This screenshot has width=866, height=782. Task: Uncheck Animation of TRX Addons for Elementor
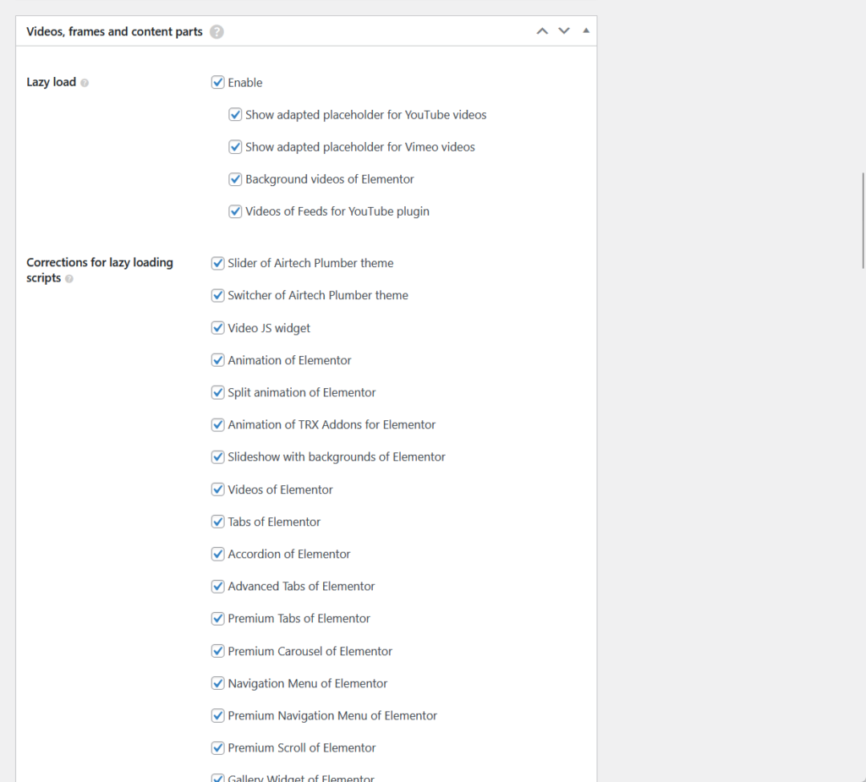point(217,424)
